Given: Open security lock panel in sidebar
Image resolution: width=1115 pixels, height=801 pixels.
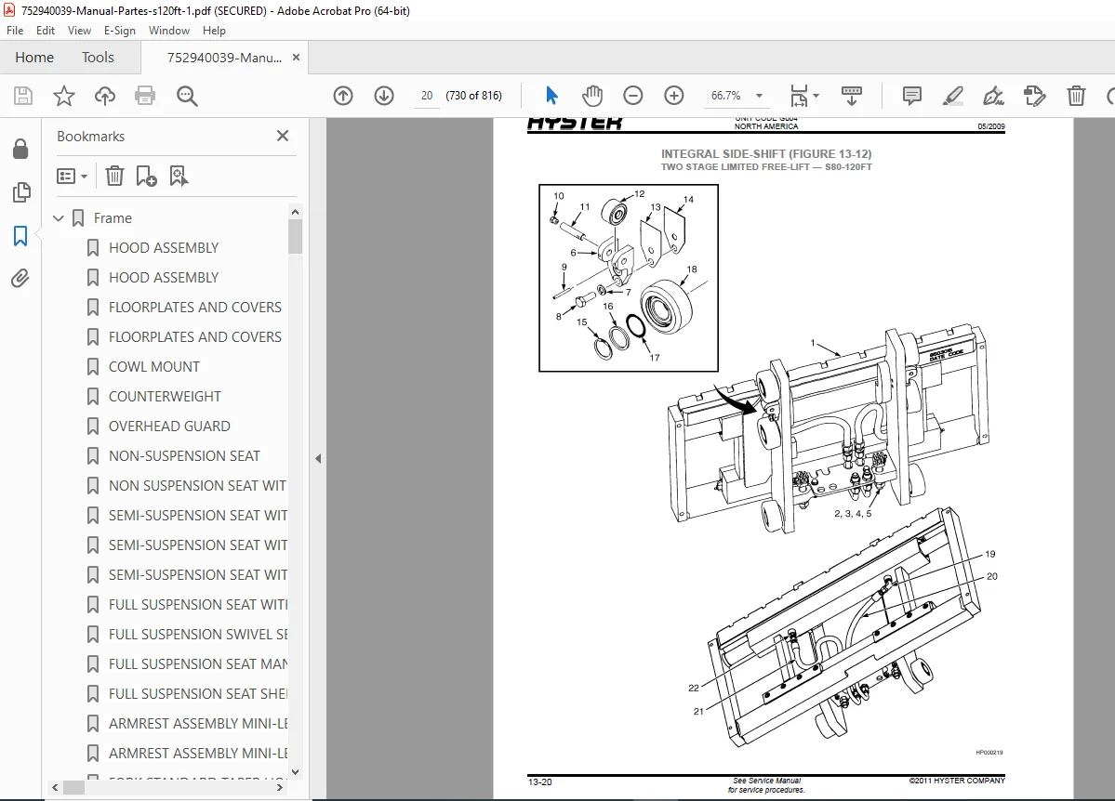Looking at the screenshot, I should click(x=20, y=149).
